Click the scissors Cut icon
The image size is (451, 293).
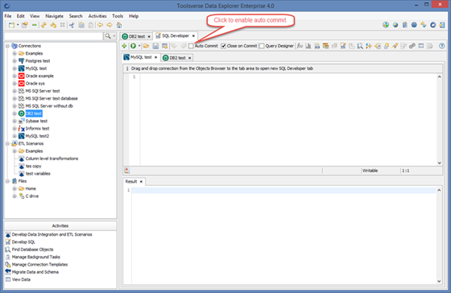[72, 25]
